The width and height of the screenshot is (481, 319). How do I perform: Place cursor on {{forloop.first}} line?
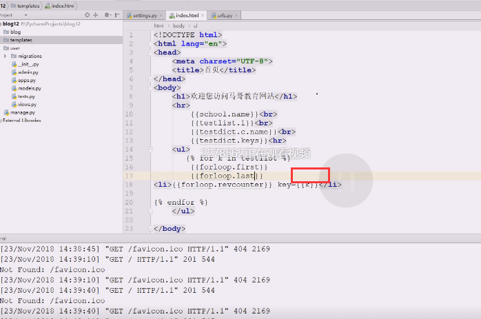[x=229, y=167]
